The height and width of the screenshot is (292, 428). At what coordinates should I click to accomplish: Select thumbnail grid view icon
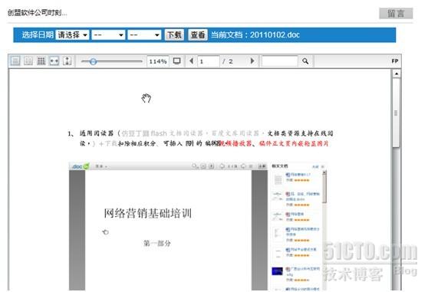[x=41, y=61]
